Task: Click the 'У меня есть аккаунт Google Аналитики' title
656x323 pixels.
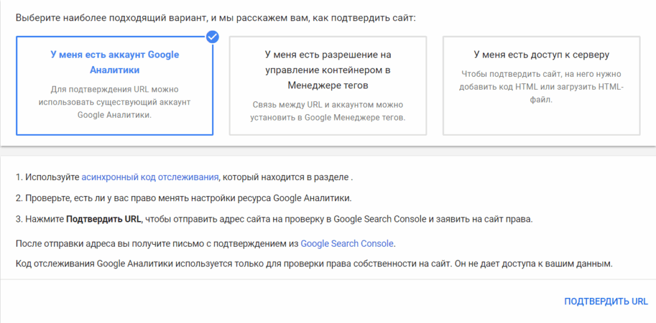Action: click(x=115, y=63)
